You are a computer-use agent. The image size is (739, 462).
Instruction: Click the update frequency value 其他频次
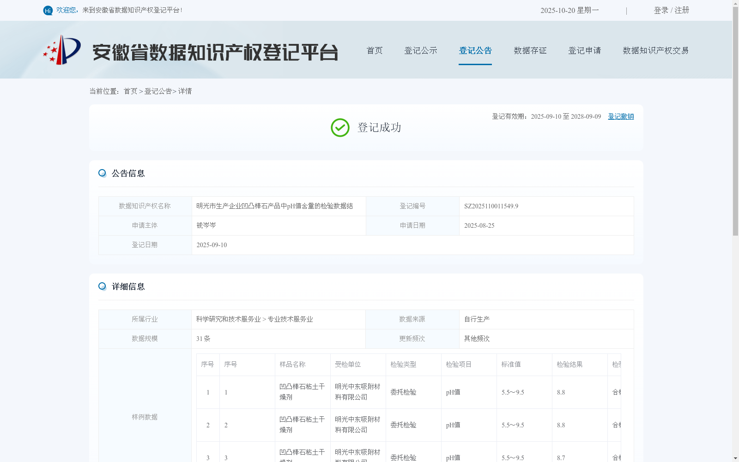pyautogui.click(x=477, y=339)
